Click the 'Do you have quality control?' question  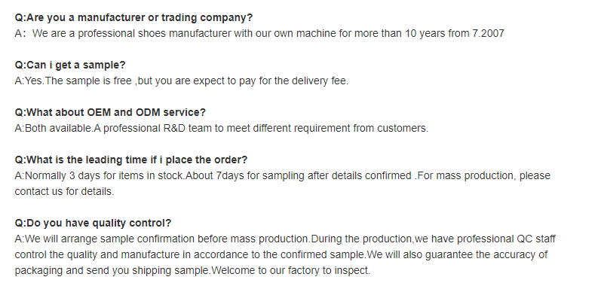[x=94, y=223]
